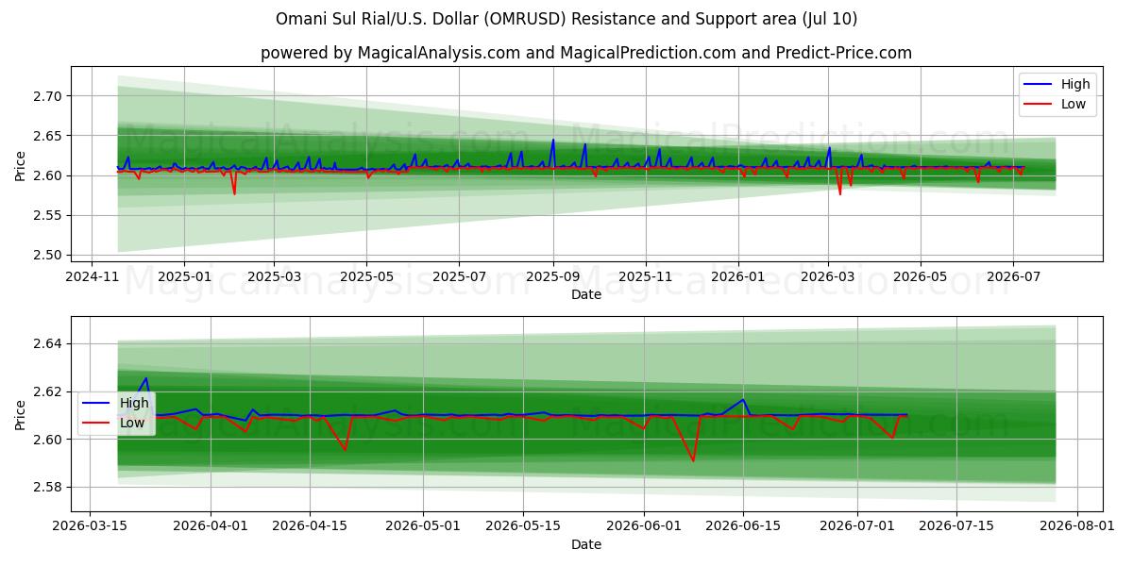Click the top chart 'Price' axis label
1133x566 pixels.
(x=20, y=166)
